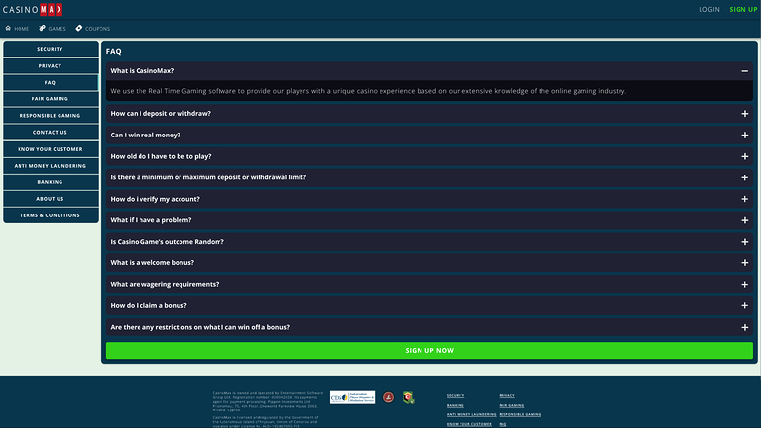Click the green Sign Up Now button
Screen dimensions: 761x428
[429, 350]
